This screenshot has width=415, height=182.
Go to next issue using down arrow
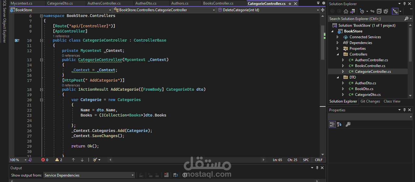tap(82, 160)
